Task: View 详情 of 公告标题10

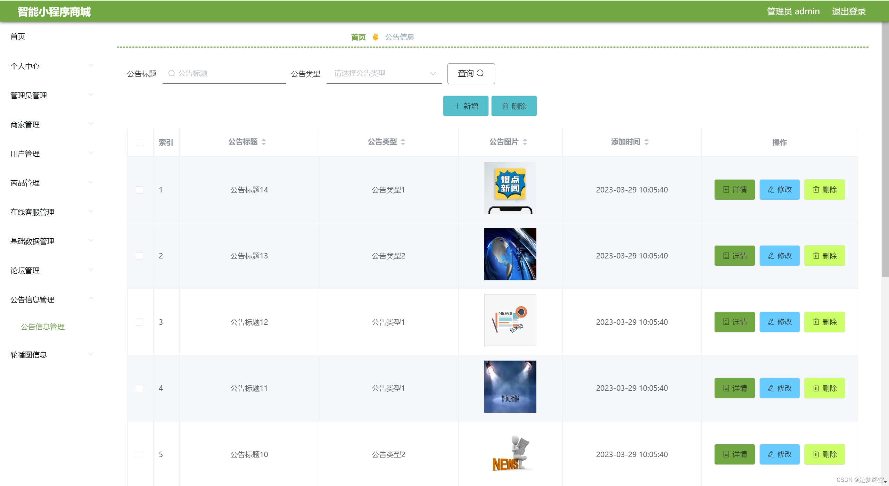Action: click(734, 454)
